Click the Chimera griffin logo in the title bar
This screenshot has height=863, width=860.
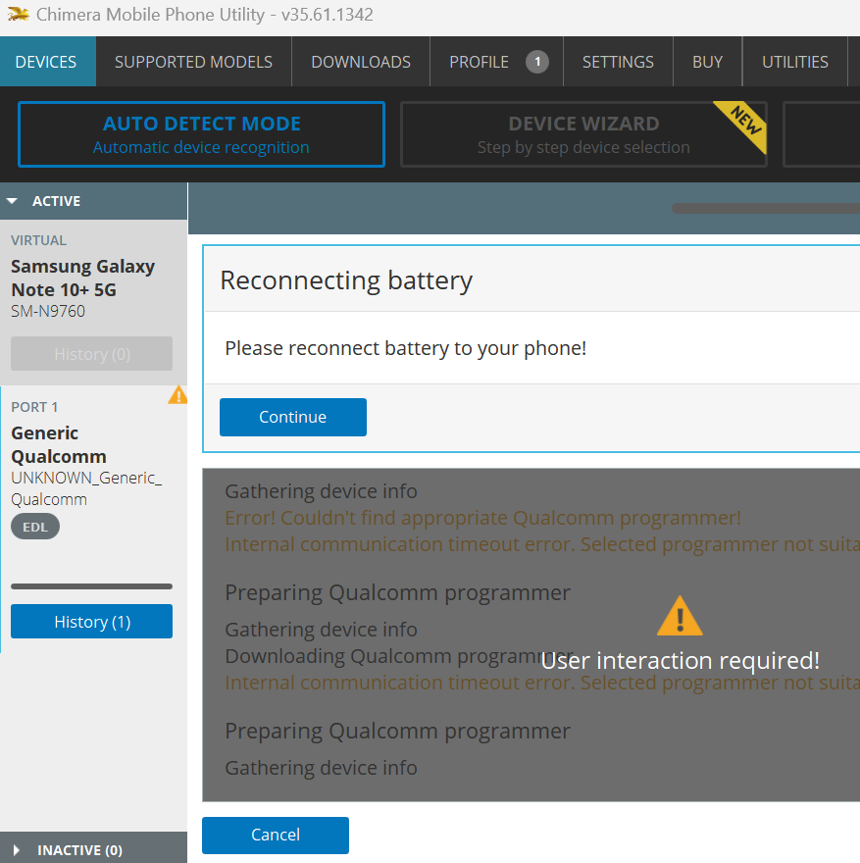click(18, 15)
